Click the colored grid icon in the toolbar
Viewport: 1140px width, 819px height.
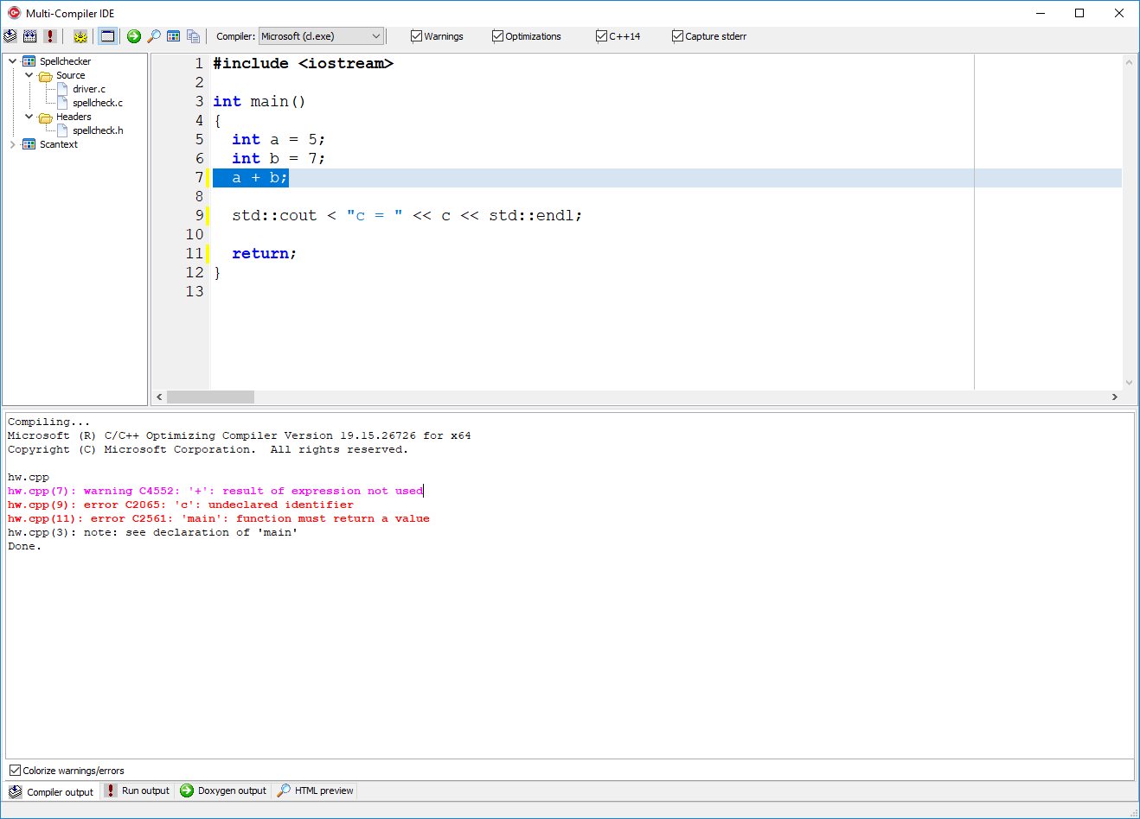[174, 36]
